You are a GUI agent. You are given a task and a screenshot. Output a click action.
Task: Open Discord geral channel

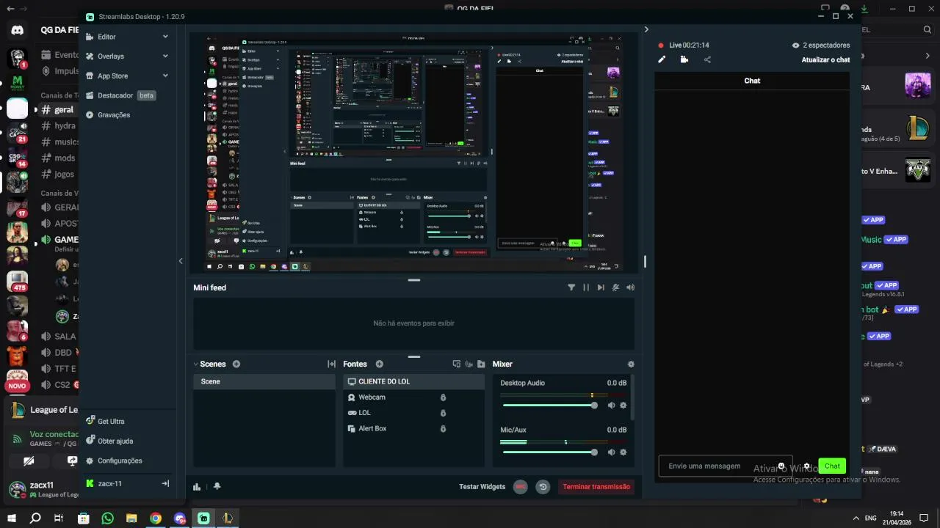tap(59, 110)
